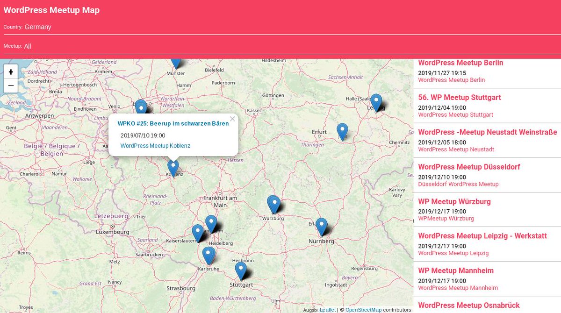Open the Country dropdown showing Germany
561x313 pixels.
280,27
